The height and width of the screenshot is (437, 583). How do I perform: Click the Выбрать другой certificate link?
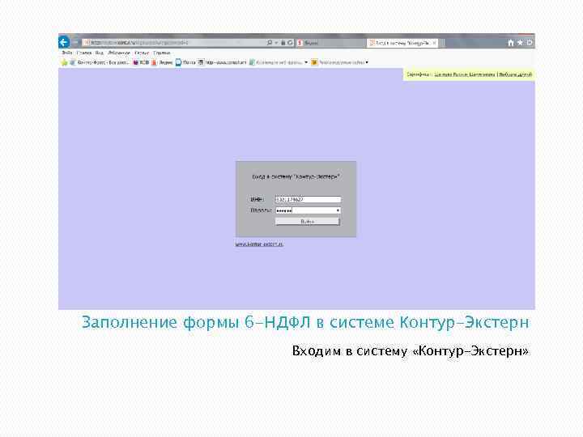click(x=515, y=74)
